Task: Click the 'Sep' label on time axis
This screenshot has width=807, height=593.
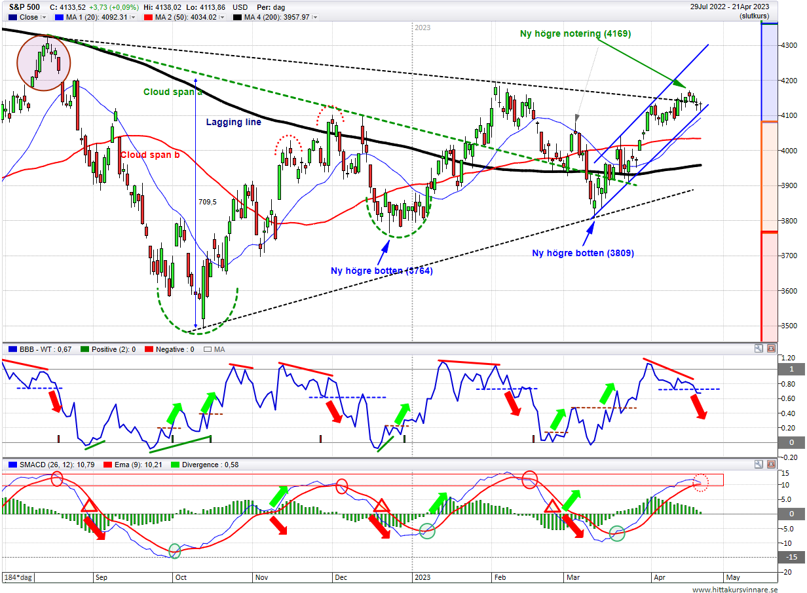Action: (101, 577)
